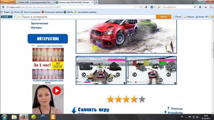Switch to the Nokia 5228 results tab
This screenshot has height=120, width=214.
coord(35,2)
